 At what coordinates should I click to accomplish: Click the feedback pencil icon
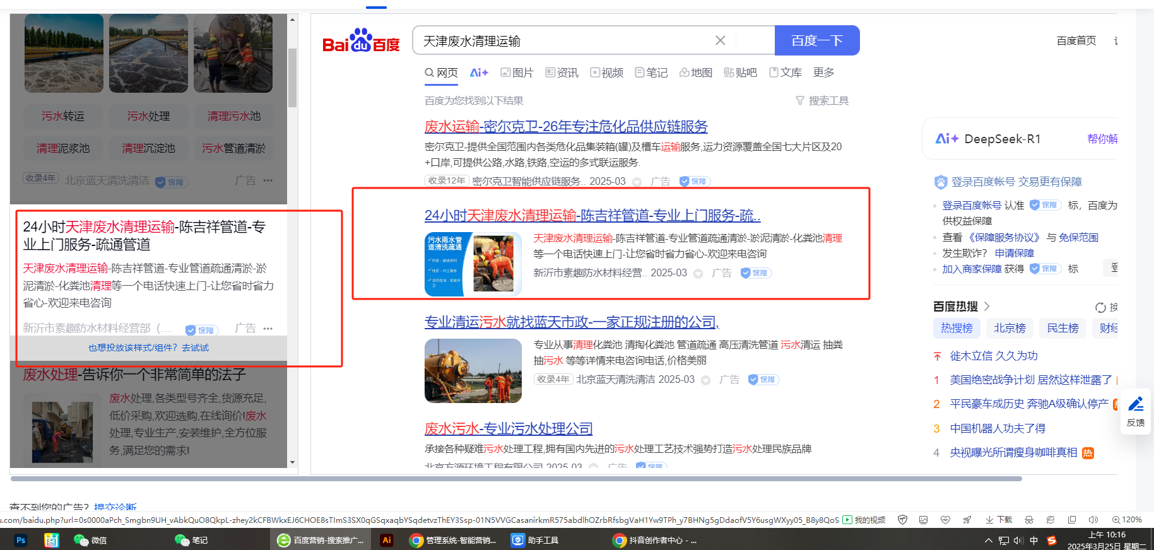(1136, 405)
